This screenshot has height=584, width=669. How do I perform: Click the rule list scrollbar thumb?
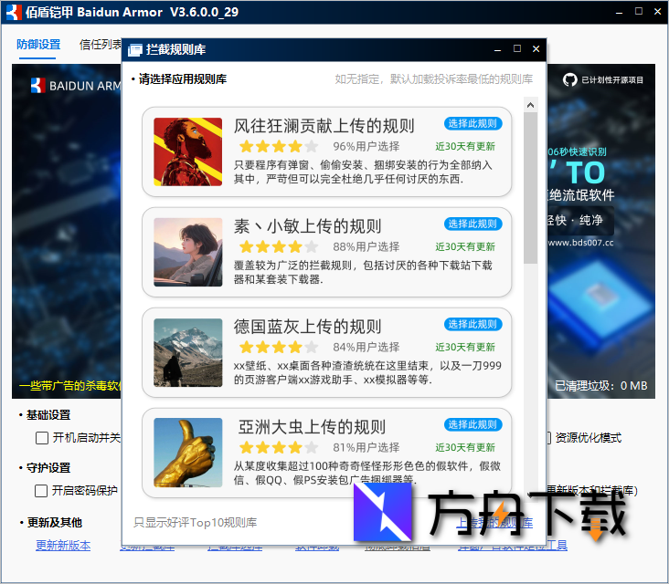[x=530, y=188]
